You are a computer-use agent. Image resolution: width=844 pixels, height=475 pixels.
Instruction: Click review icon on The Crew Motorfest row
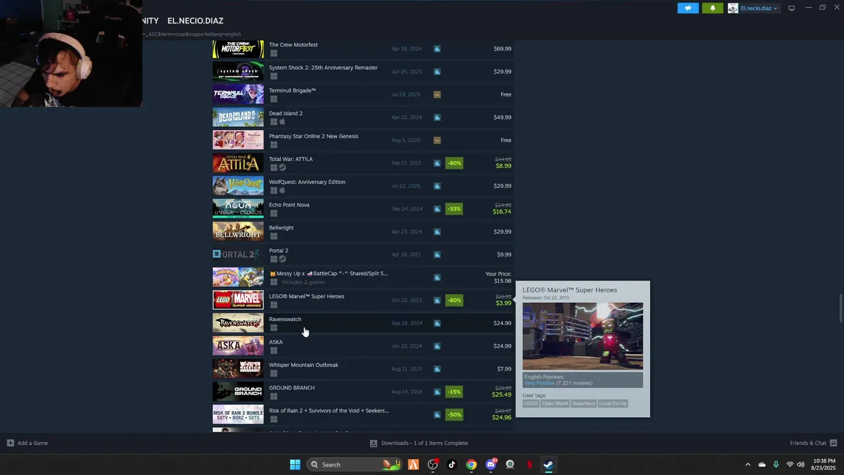(x=437, y=49)
